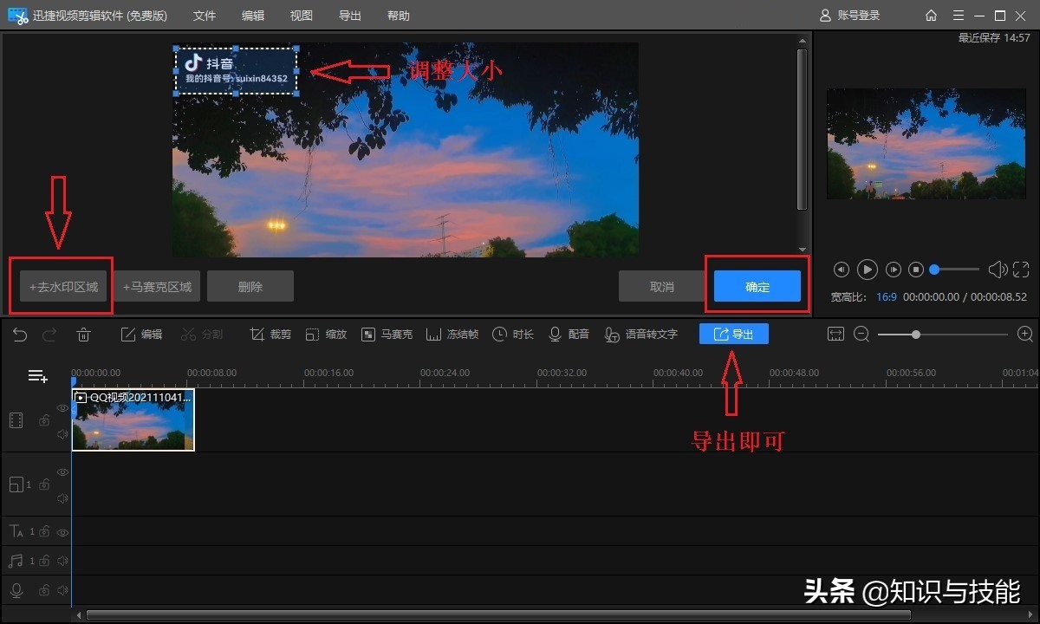Click the 删除 button below the preview

pyautogui.click(x=250, y=286)
